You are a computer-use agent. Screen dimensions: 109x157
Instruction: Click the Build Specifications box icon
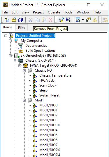coord(21,51)
